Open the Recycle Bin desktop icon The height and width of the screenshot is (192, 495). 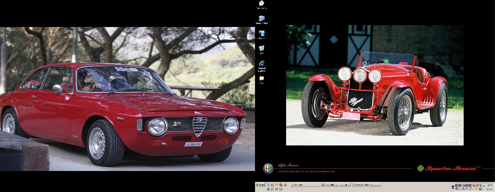(x=261, y=49)
